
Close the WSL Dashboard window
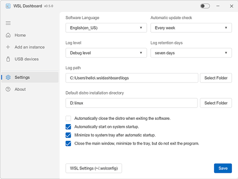pos(231,6)
